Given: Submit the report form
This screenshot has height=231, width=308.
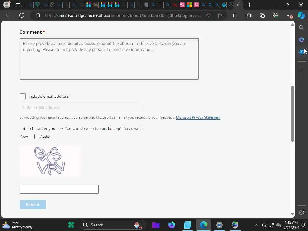Looking at the screenshot, I should click(x=32, y=205).
